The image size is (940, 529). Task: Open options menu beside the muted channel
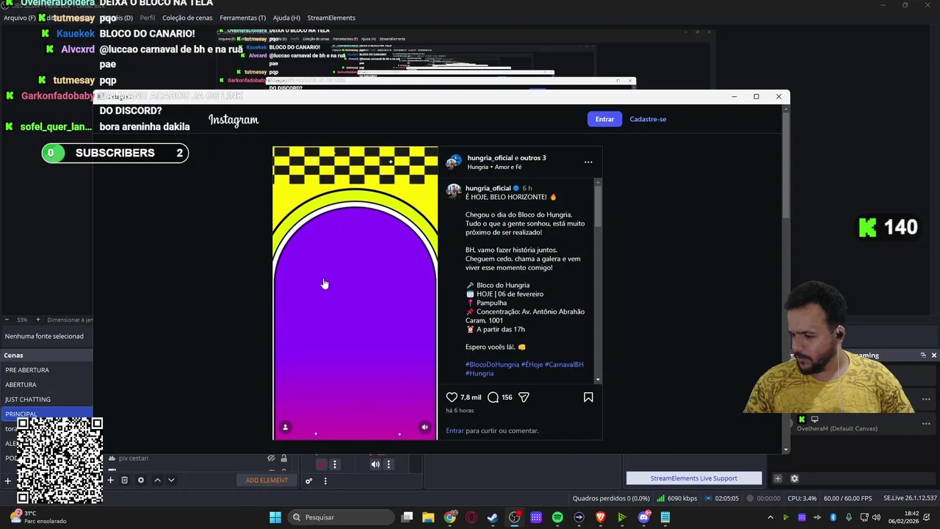pyautogui.click(x=335, y=464)
